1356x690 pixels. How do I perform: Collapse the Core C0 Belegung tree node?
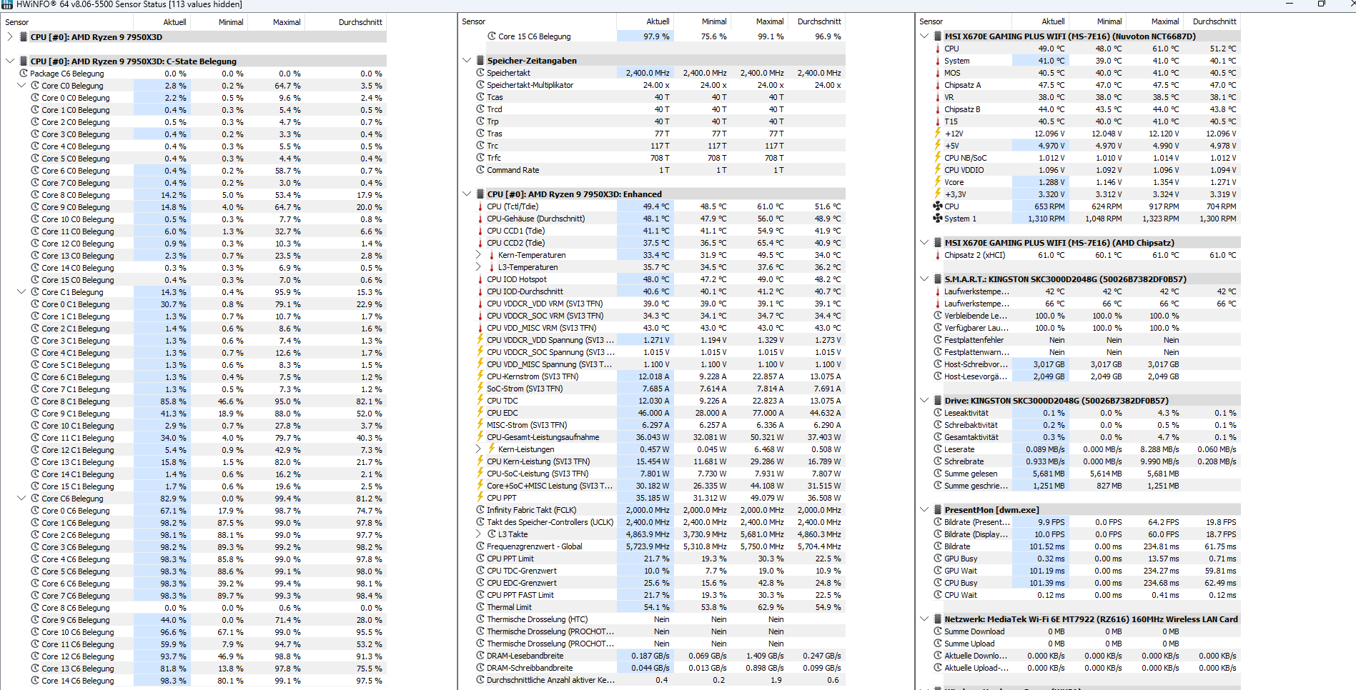pyautogui.click(x=21, y=85)
